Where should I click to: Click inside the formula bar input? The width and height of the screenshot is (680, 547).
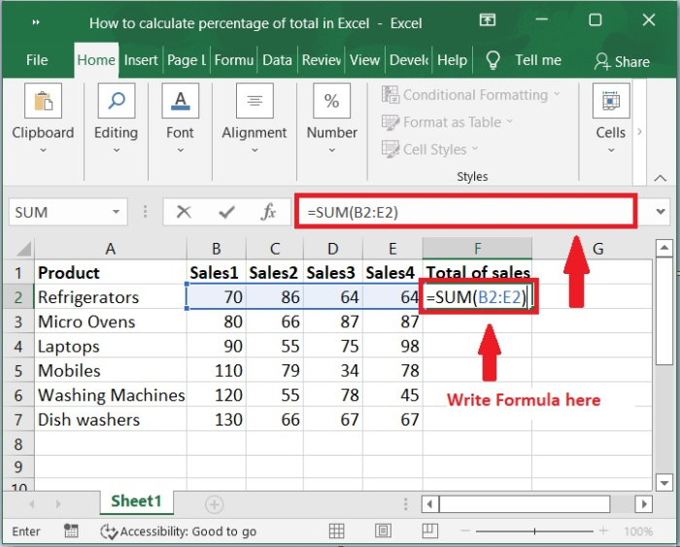[x=465, y=212]
